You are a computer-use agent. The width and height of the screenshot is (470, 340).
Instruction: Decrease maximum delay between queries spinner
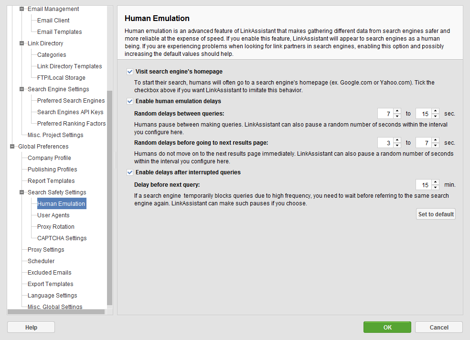436,116
